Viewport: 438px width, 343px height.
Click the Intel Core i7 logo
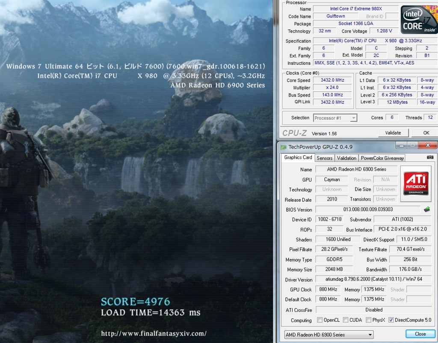pos(419,20)
